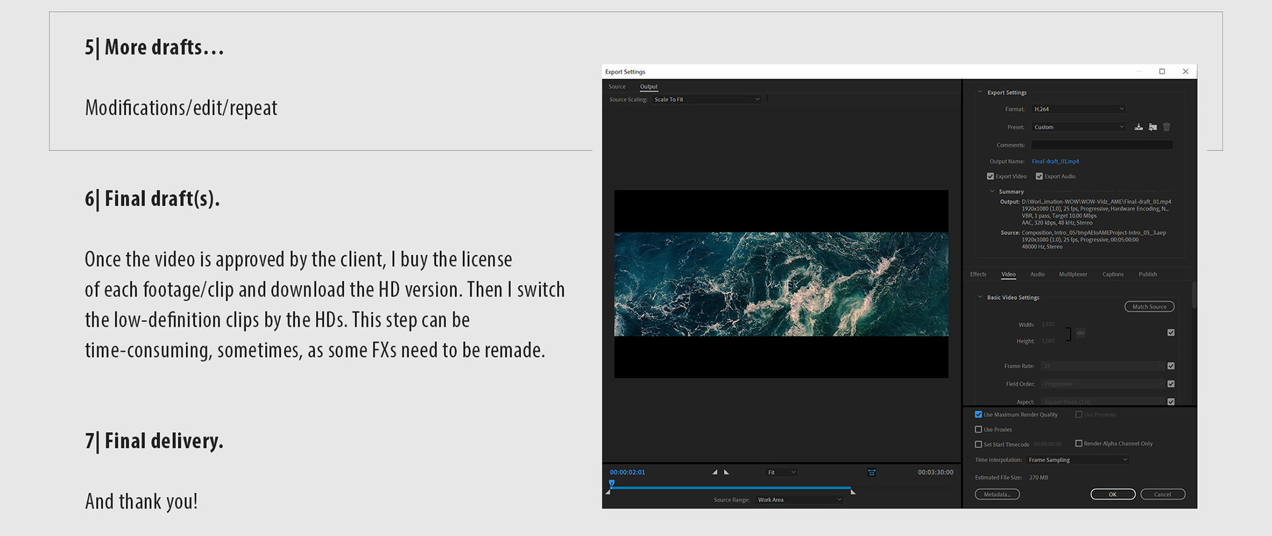Viewport: 1272px width, 536px height.
Task: Click the Metadata... button
Action: [x=997, y=494]
